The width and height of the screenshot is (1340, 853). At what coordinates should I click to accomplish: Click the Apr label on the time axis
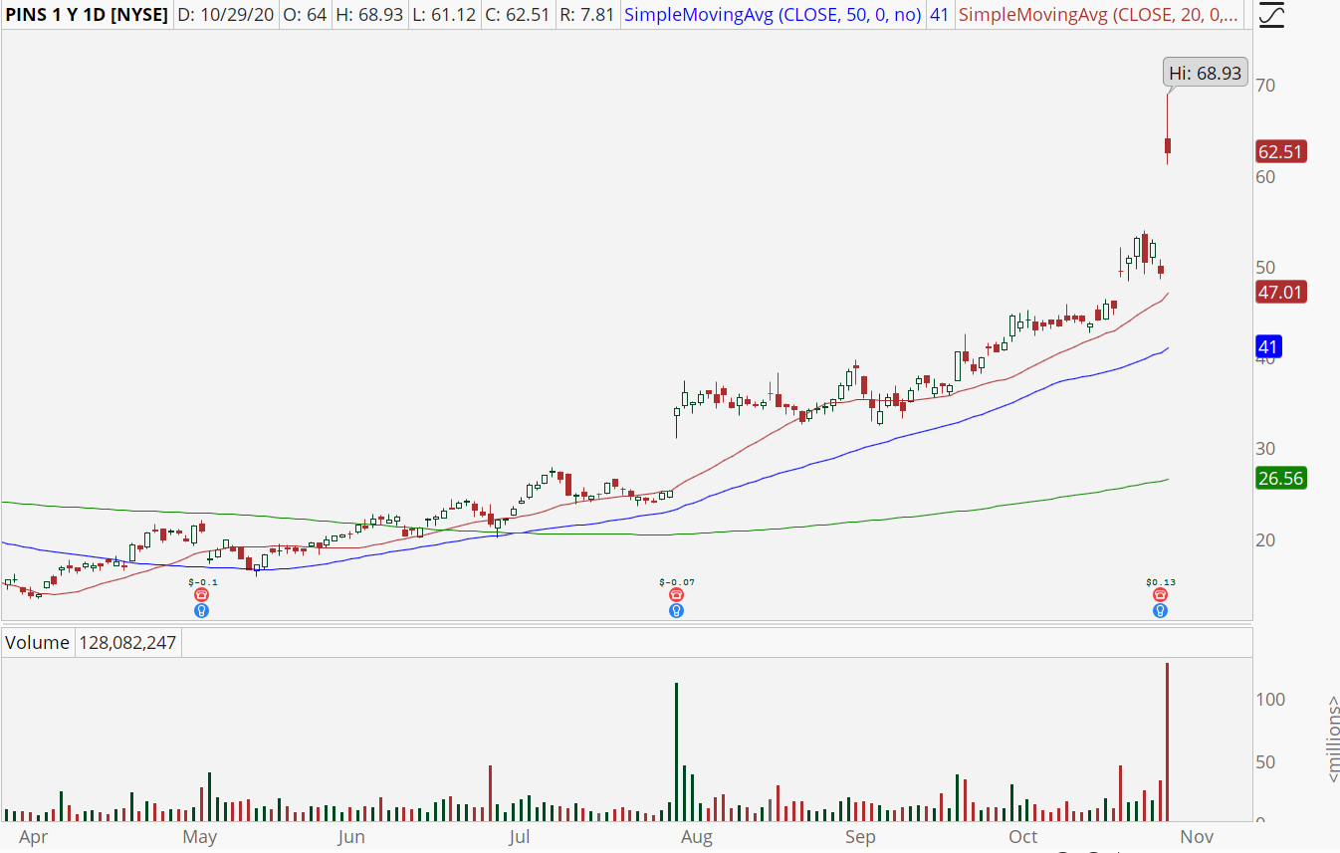pos(34,837)
